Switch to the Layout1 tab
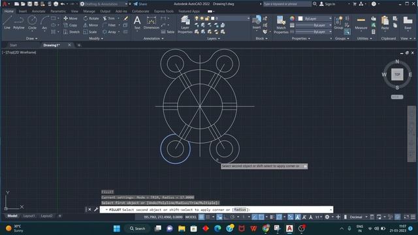Viewport: 418px width, 235px height. pyautogui.click(x=29, y=216)
